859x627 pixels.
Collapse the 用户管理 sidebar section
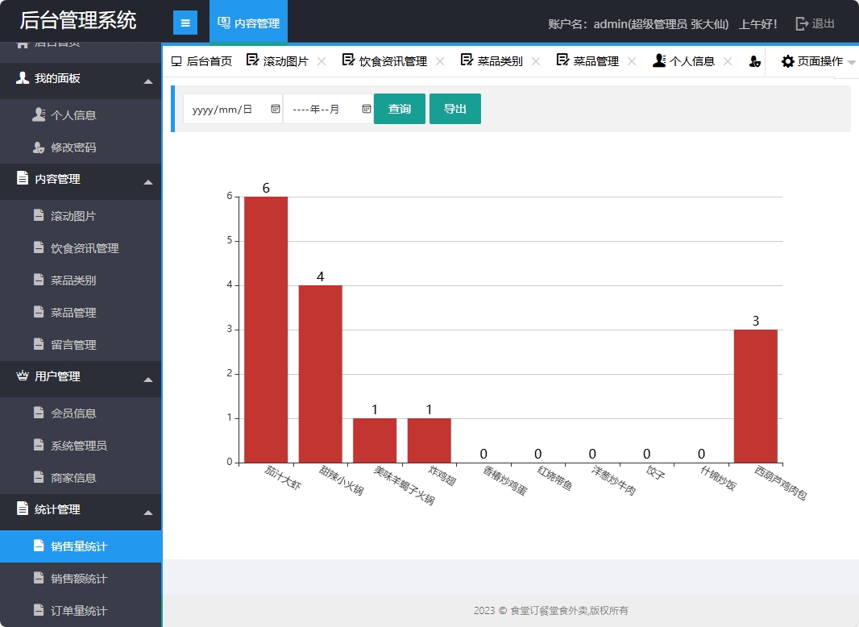(148, 380)
